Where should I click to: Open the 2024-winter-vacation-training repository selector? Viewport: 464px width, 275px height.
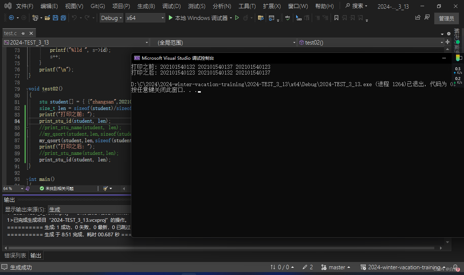(403, 267)
